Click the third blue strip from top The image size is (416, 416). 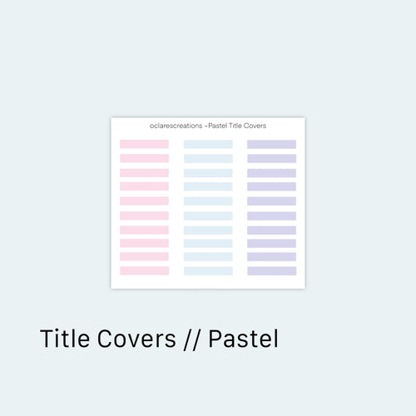[x=208, y=173]
